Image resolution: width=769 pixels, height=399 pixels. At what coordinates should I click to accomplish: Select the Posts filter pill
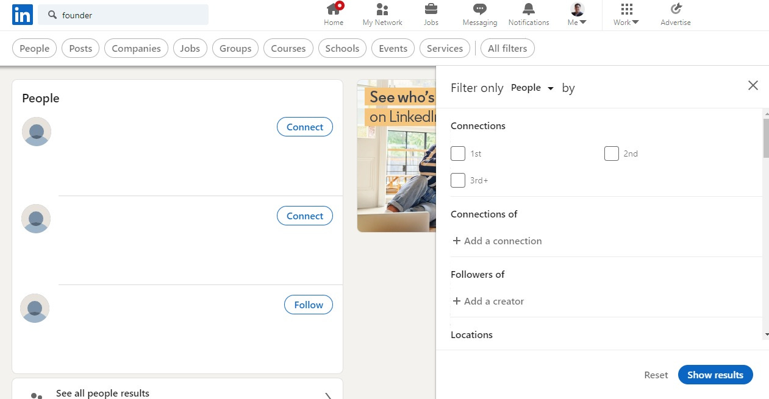(x=80, y=49)
